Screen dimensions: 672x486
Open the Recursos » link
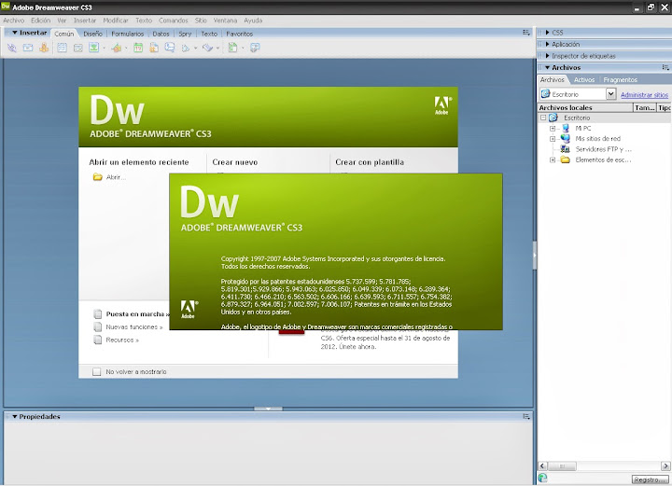click(x=122, y=340)
